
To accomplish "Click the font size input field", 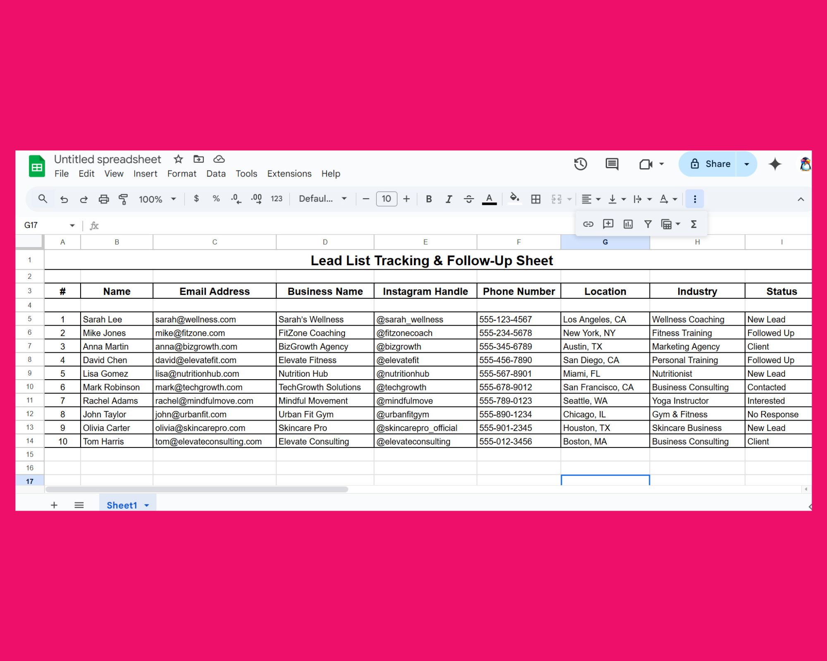I will pos(386,199).
